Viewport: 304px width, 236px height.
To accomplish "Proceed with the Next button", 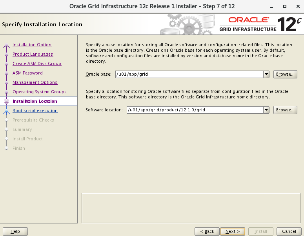I will 233,231.
